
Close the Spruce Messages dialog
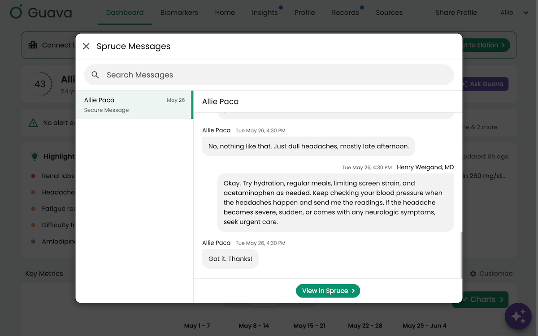86,46
